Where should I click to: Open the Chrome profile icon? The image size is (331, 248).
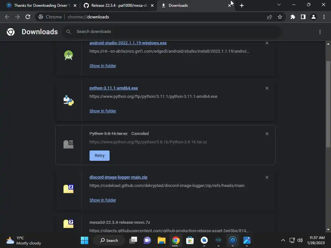(x=314, y=17)
